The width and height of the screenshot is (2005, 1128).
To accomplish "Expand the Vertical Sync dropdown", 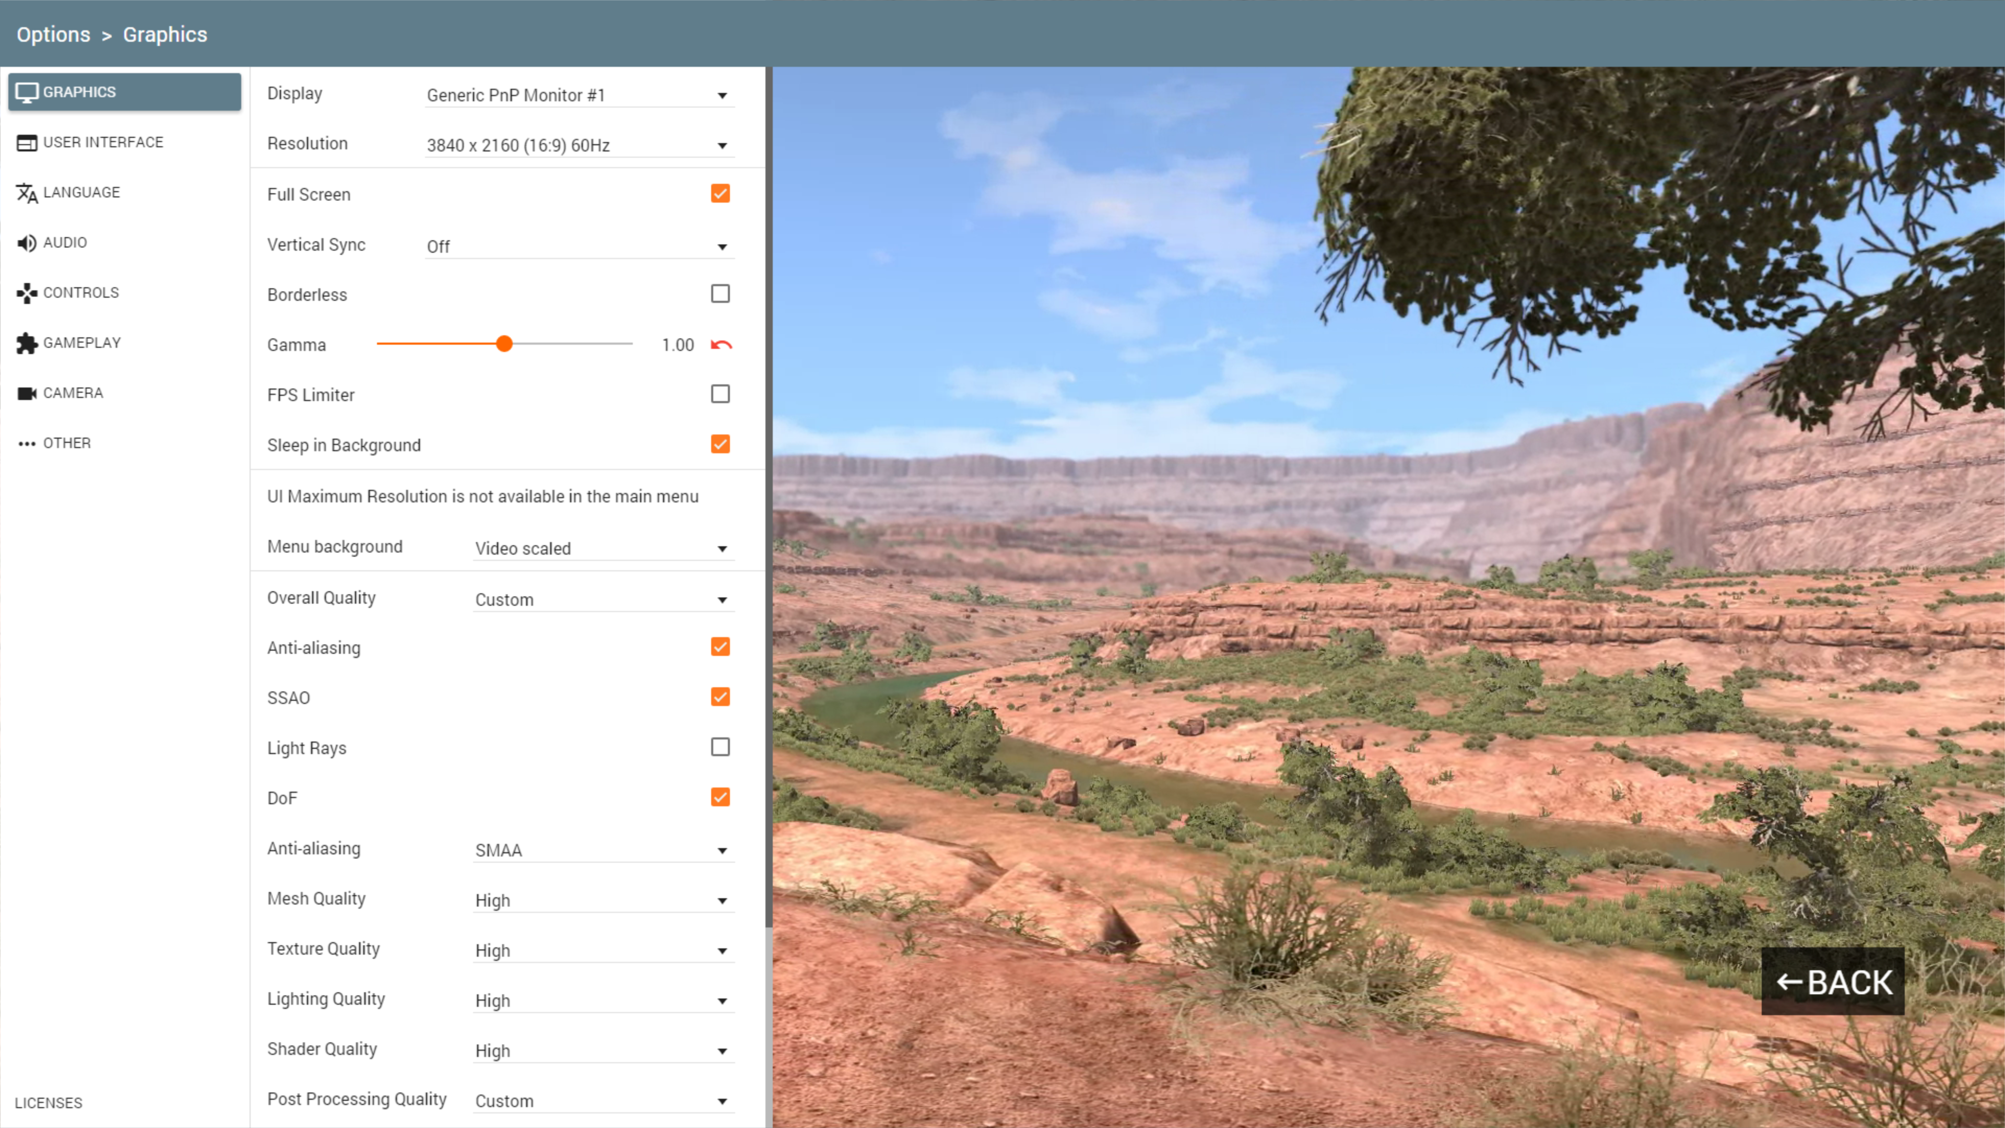I will coord(579,246).
